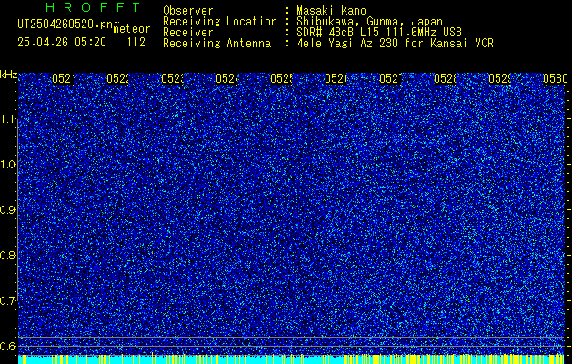Click the meteor label
This screenshot has width=572, height=364.
coord(132,29)
